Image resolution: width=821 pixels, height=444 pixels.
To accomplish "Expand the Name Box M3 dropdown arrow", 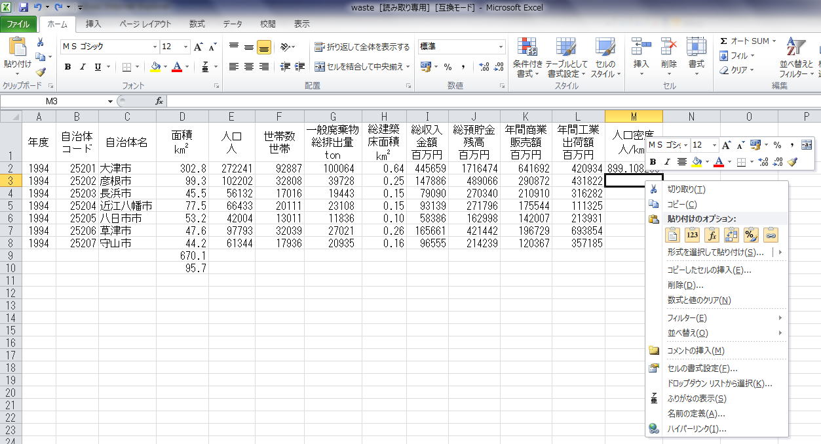I will tap(110, 101).
